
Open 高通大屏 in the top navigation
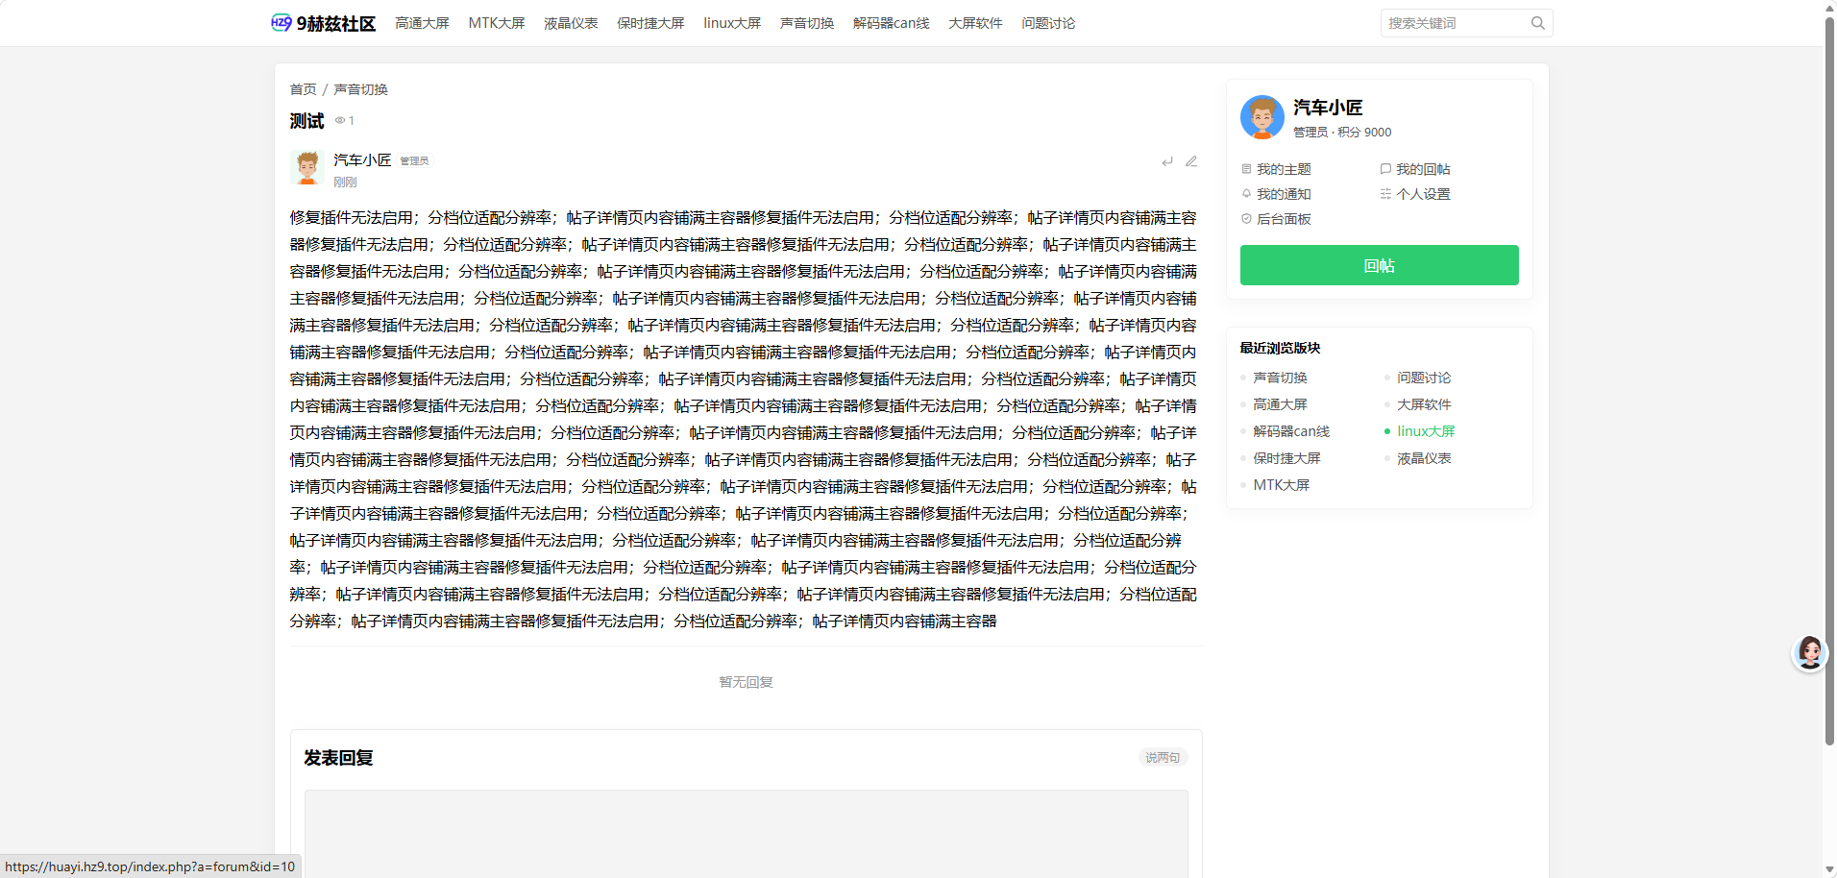[x=423, y=23]
